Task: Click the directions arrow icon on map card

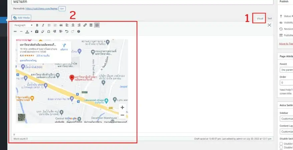Action: (64, 45)
